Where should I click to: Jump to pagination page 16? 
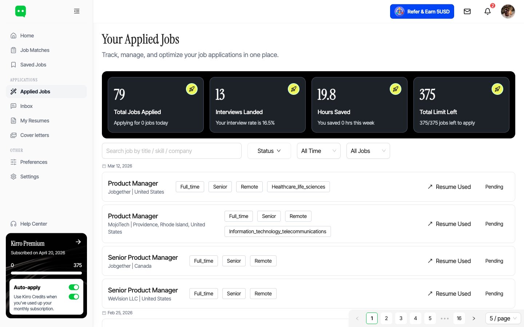pos(459,318)
